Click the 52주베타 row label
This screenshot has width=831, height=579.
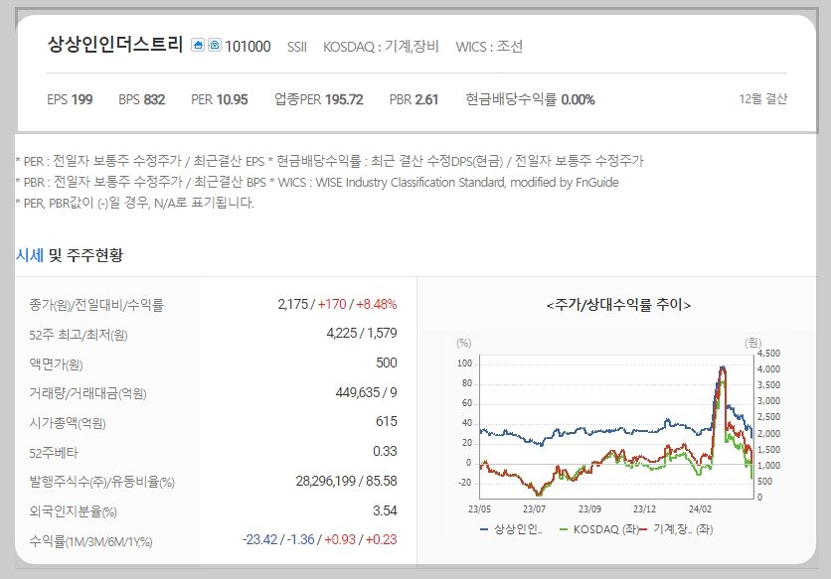click(54, 453)
